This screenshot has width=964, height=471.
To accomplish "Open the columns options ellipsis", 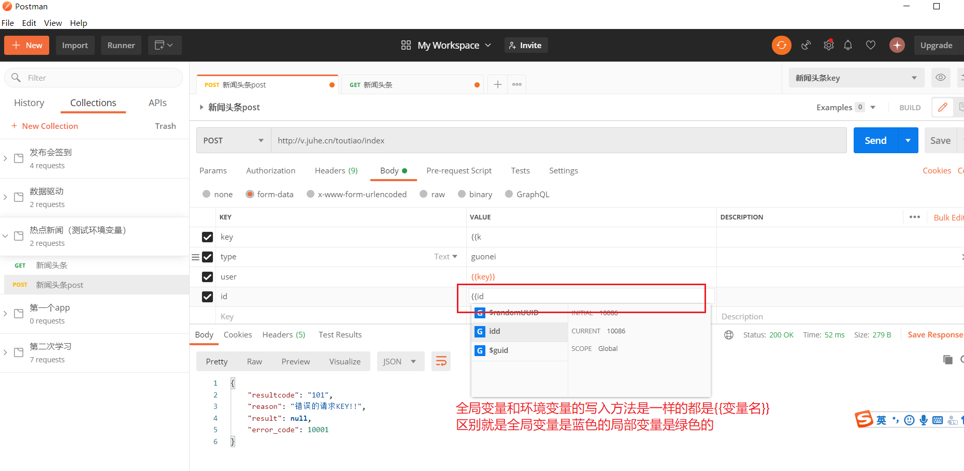I will [x=915, y=217].
